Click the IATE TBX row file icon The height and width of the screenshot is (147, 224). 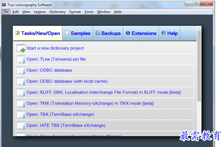click(21, 125)
